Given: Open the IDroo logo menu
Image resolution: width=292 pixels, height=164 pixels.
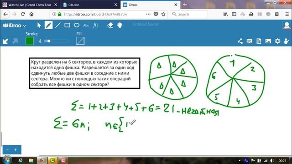Looking at the screenshot, I should 15,26.
